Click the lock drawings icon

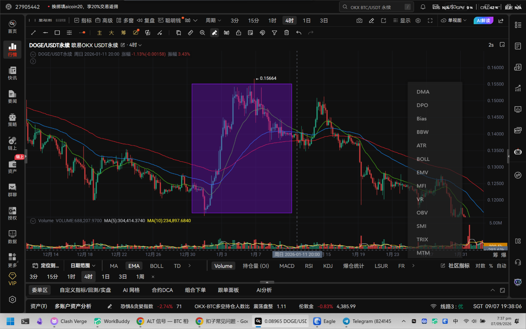[238, 33]
